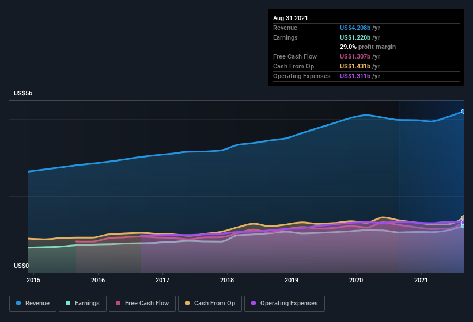Click the 2019 x-axis label
The height and width of the screenshot is (322, 473).
pyautogui.click(x=292, y=280)
